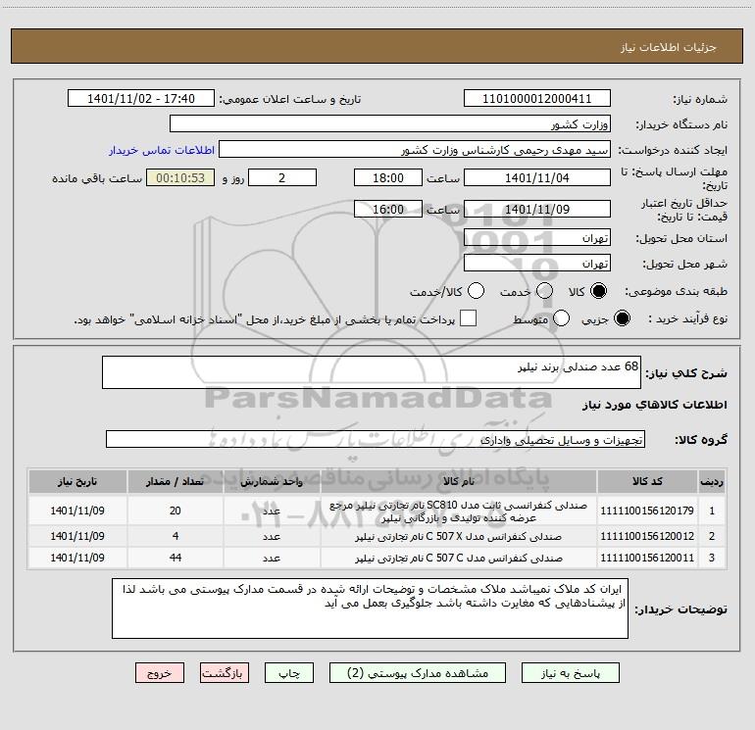The image size is (755, 730).
Task: Click quantity 20 in row 1
Action: [x=176, y=511]
